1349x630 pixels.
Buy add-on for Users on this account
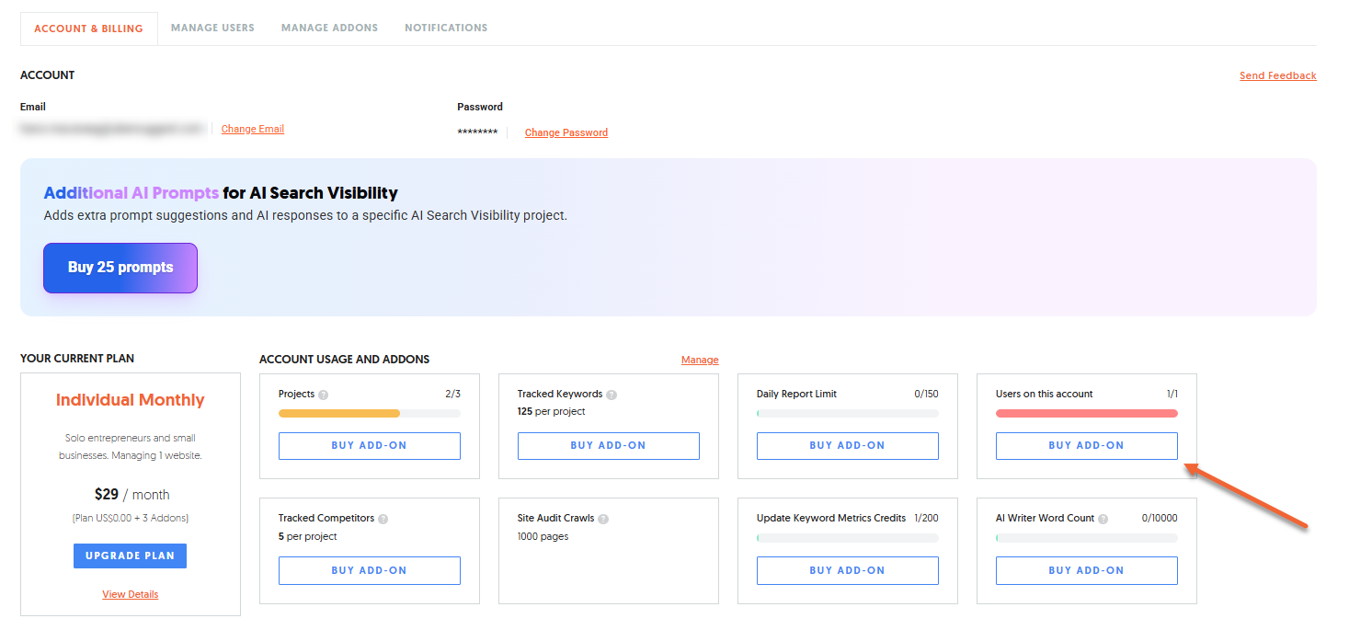tap(1087, 445)
